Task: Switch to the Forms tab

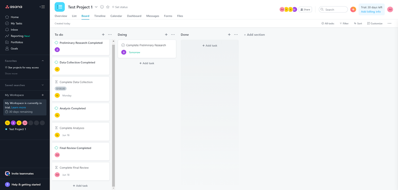Action: [168, 16]
